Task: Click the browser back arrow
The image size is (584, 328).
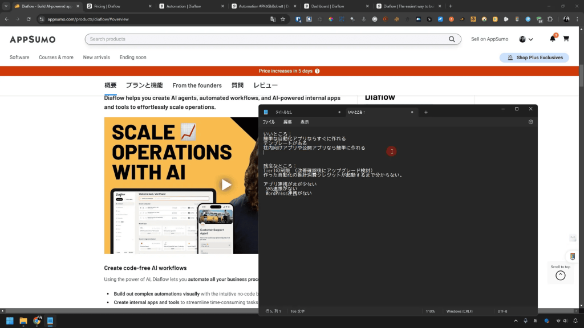Action: point(7,19)
